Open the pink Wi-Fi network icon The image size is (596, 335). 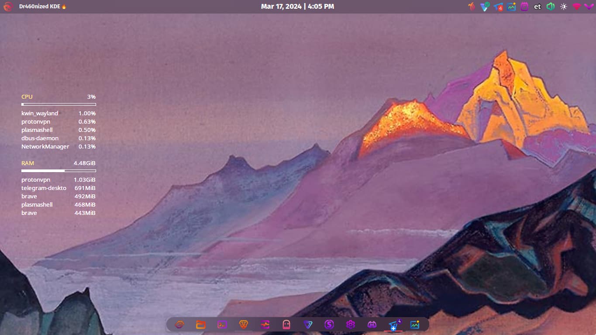pyautogui.click(x=577, y=7)
